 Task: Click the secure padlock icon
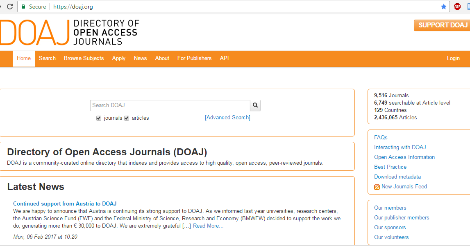[23, 7]
